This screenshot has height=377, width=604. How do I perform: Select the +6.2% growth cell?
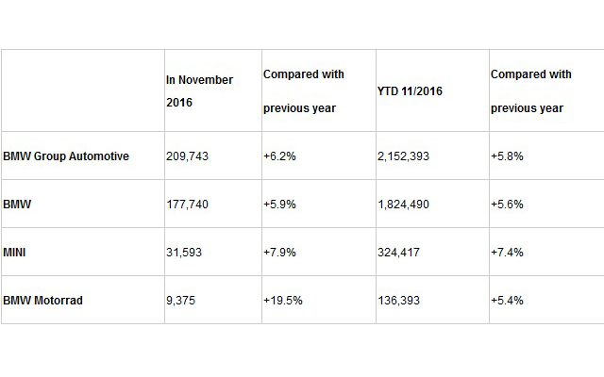(x=280, y=156)
